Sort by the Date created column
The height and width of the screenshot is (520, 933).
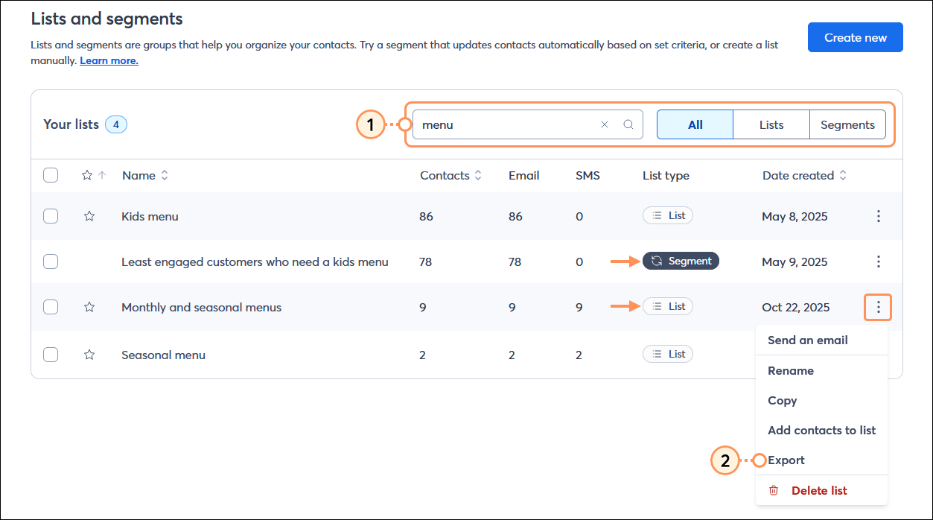tap(804, 176)
